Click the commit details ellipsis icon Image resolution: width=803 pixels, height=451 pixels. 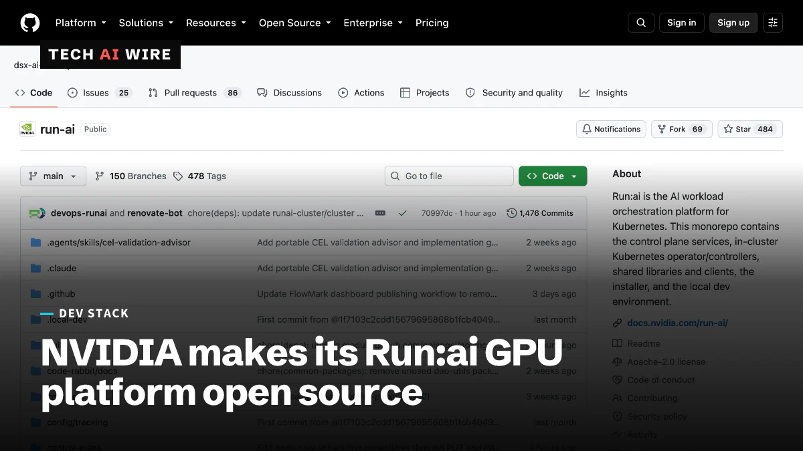click(x=380, y=213)
